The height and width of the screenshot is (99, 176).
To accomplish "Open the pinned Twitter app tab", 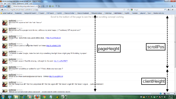I will click(5, 6).
